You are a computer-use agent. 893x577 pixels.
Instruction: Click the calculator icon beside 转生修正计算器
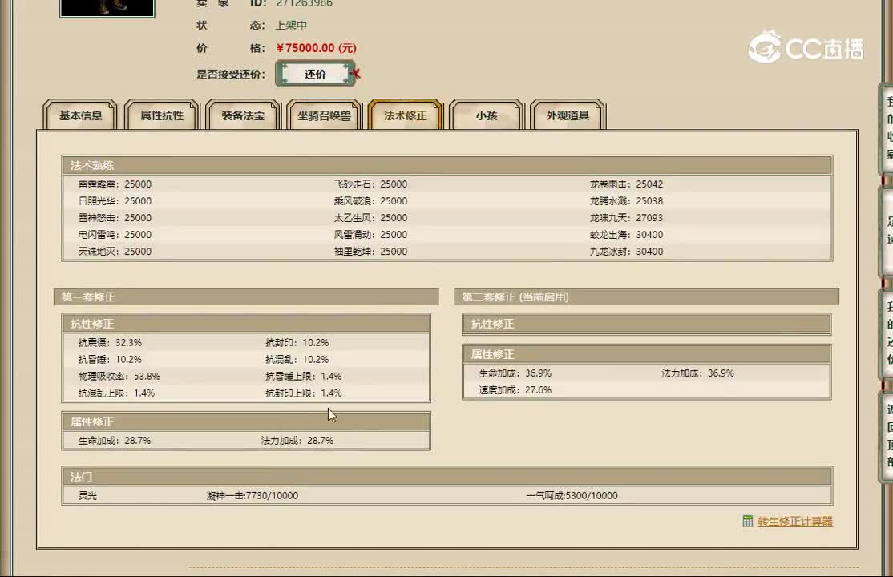[x=747, y=521]
